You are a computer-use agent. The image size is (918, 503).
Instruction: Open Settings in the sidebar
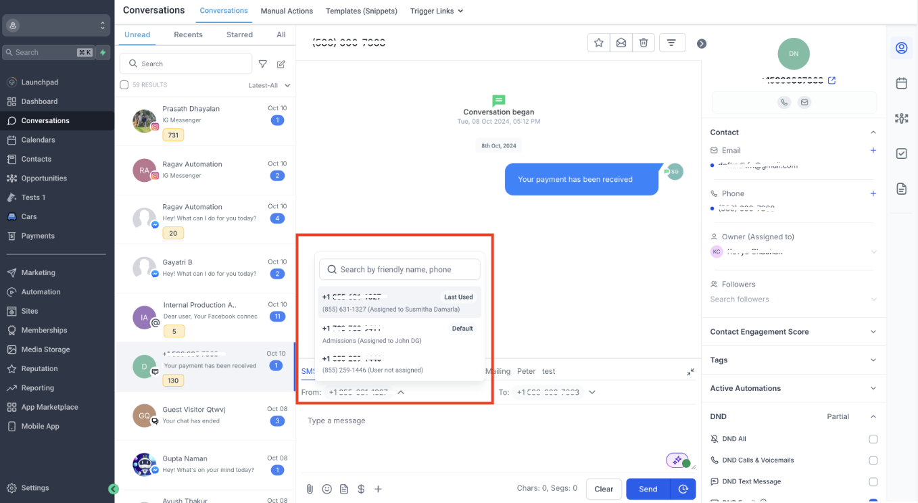click(35, 487)
